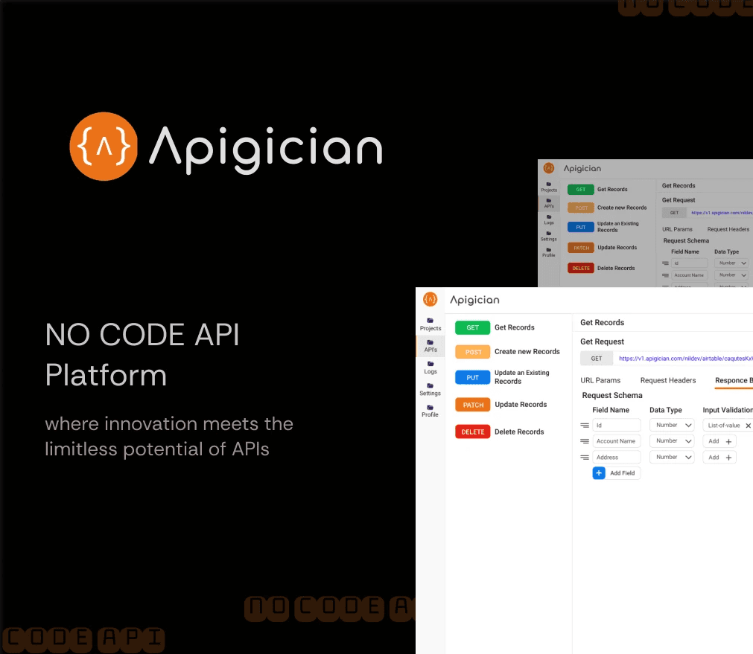Open Settings in the front window sidebar

click(x=430, y=389)
